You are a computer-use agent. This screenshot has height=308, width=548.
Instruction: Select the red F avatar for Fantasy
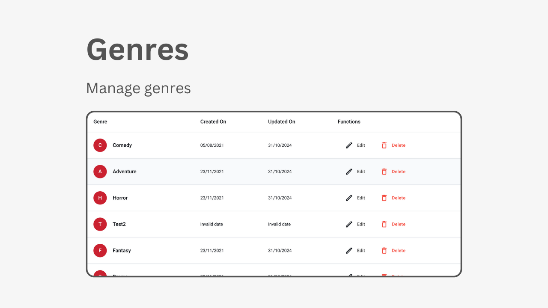coord(100,251)
